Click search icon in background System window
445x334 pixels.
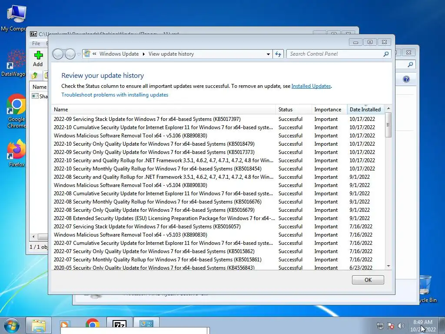pyautogui.click(x=410, y=65)
